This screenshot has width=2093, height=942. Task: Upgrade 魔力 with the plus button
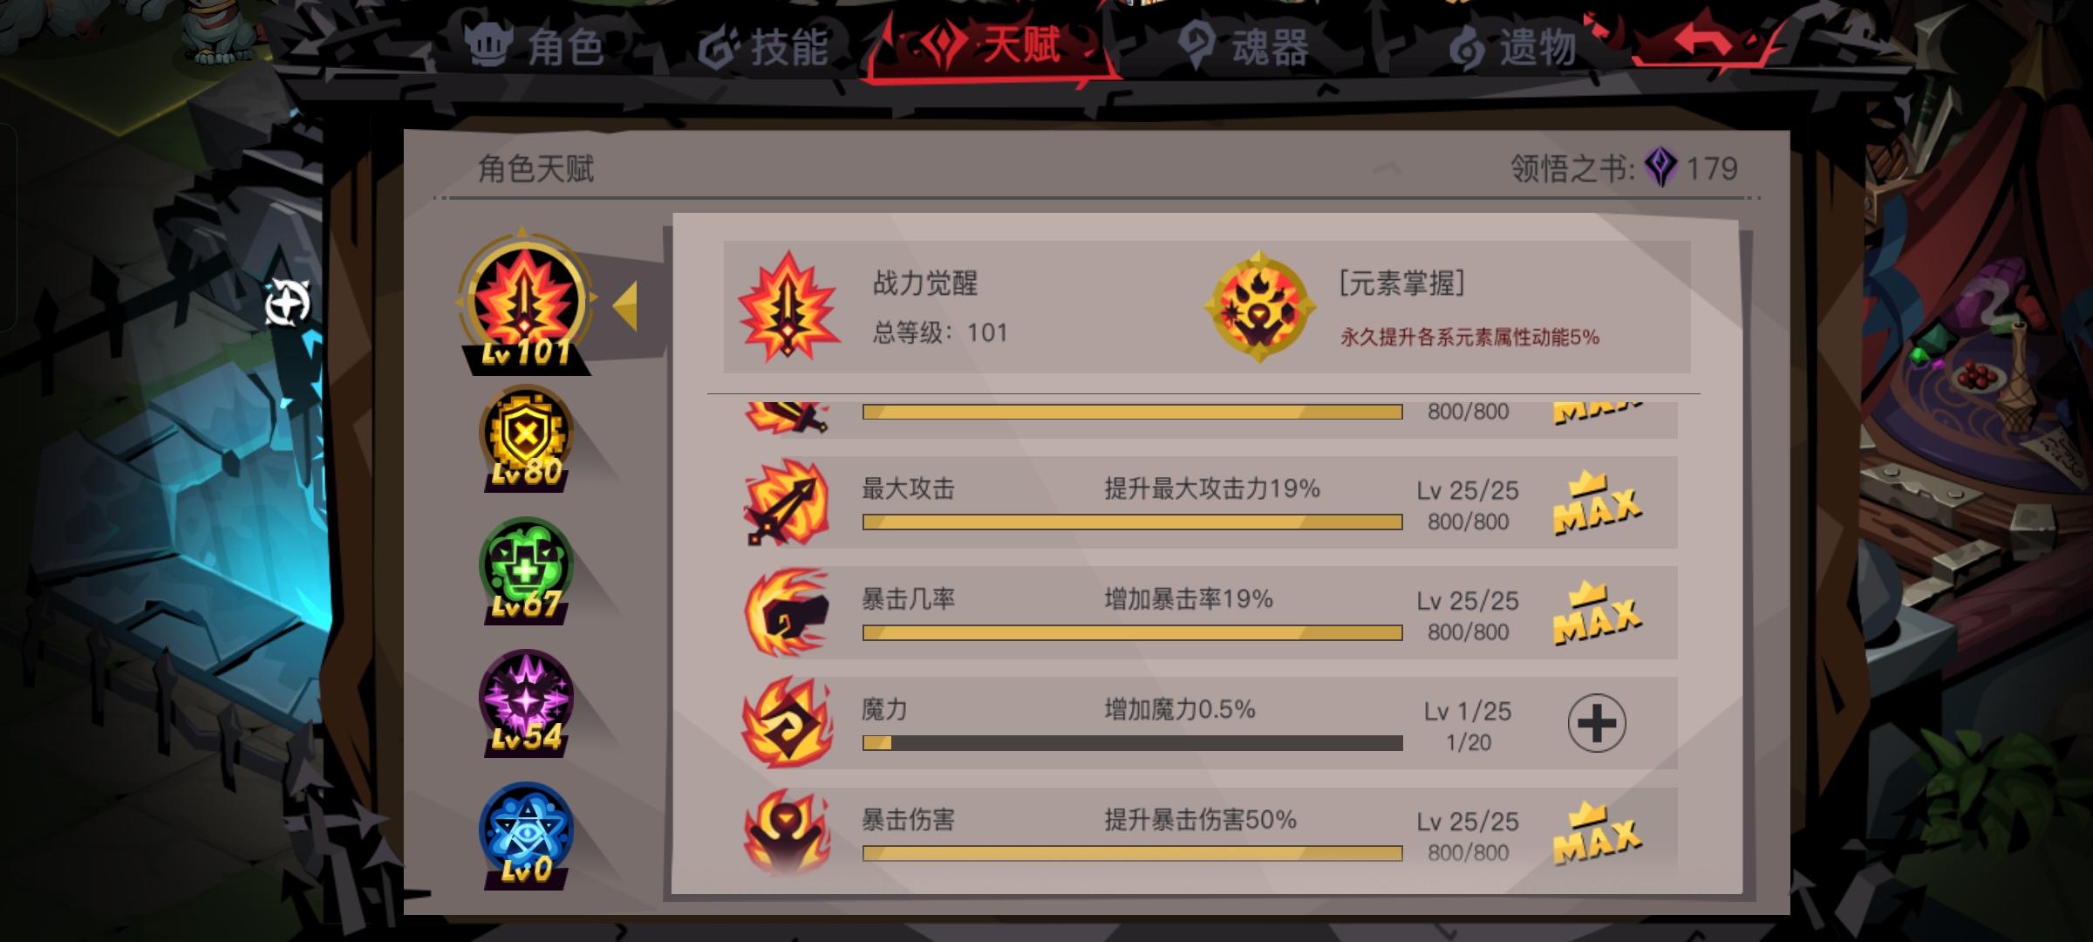point(1597,723)
